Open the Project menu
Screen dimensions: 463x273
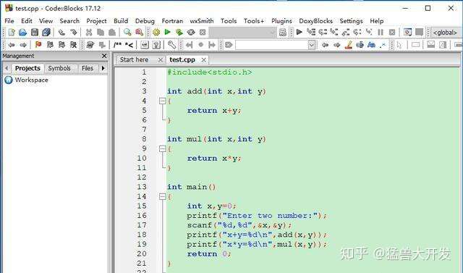click(96, 21)
